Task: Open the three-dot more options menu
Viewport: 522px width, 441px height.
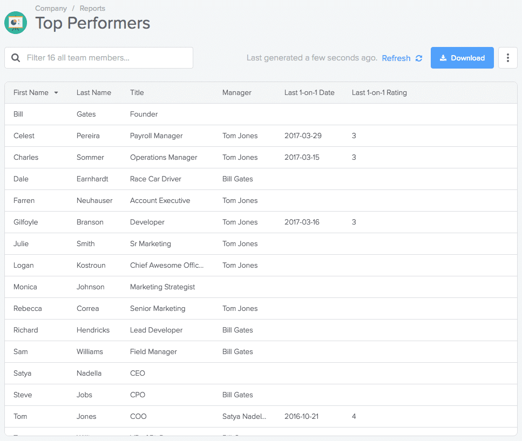Action: click(x=507, y=58)
